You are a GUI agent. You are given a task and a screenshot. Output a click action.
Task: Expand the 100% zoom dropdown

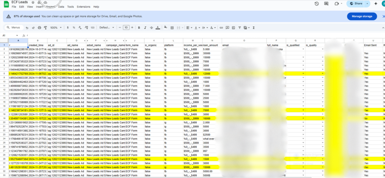coord(56,28)
